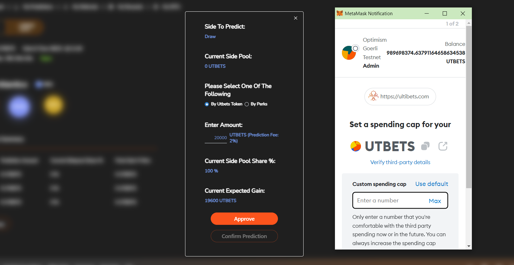Screen dimensions: 514x265
Task: Click the UTBETS token logo icon
Action: [x=356, y=146]
